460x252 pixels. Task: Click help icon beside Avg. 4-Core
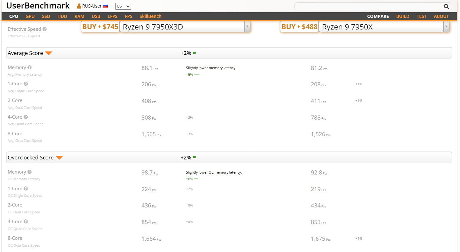point(26,117)
